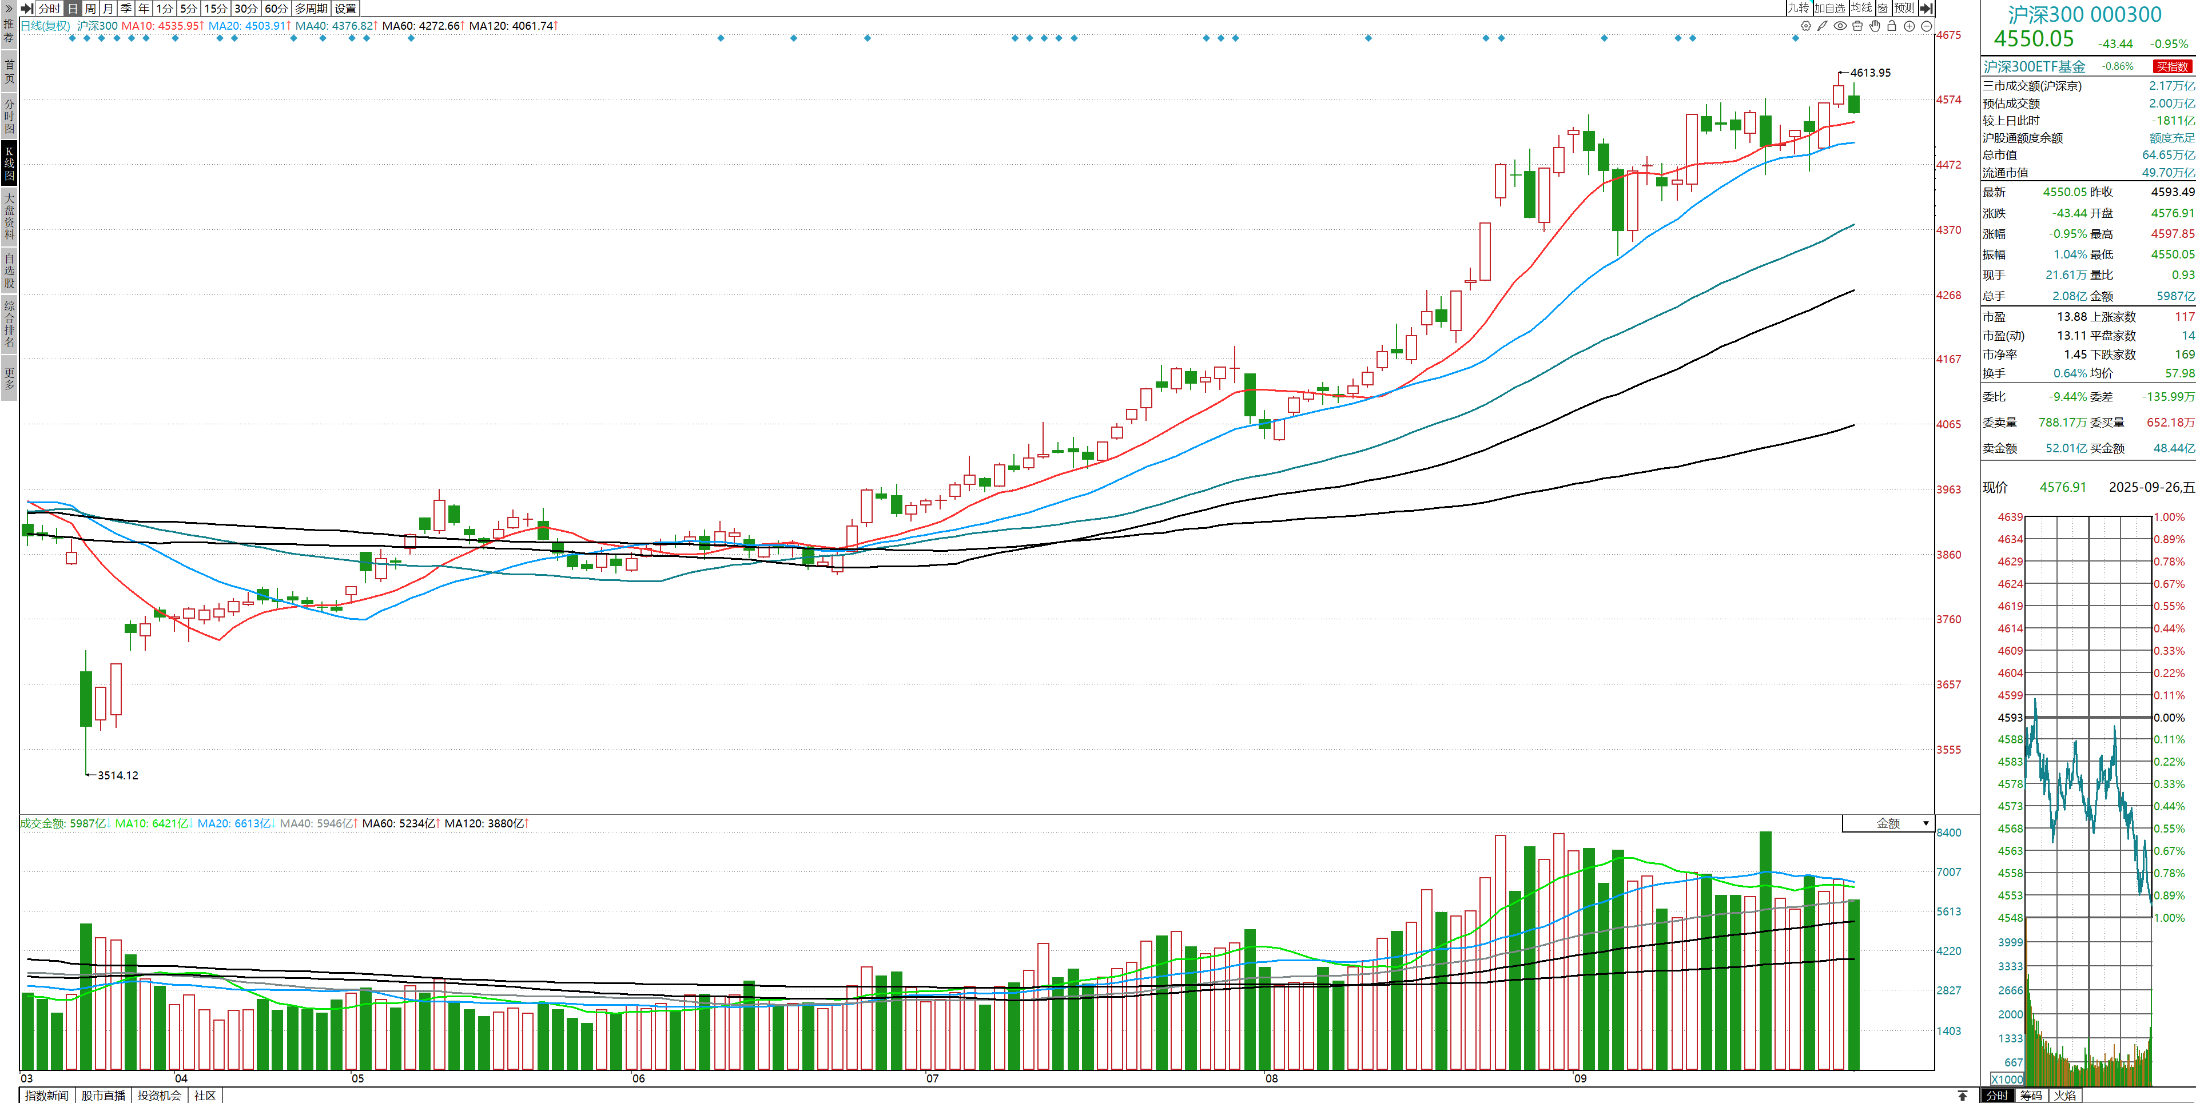Click the scroll-to-top arrow at bottom

pyautogui.click(x=1963, y=1096)
